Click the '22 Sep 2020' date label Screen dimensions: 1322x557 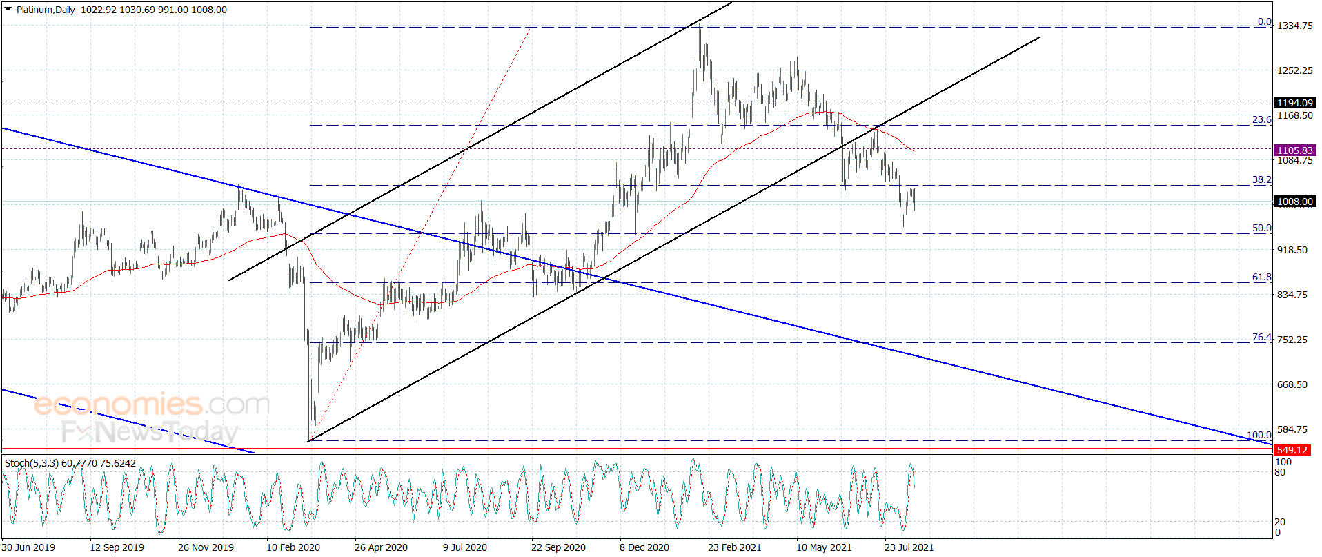pyautogui.click(x=558, y=547)
